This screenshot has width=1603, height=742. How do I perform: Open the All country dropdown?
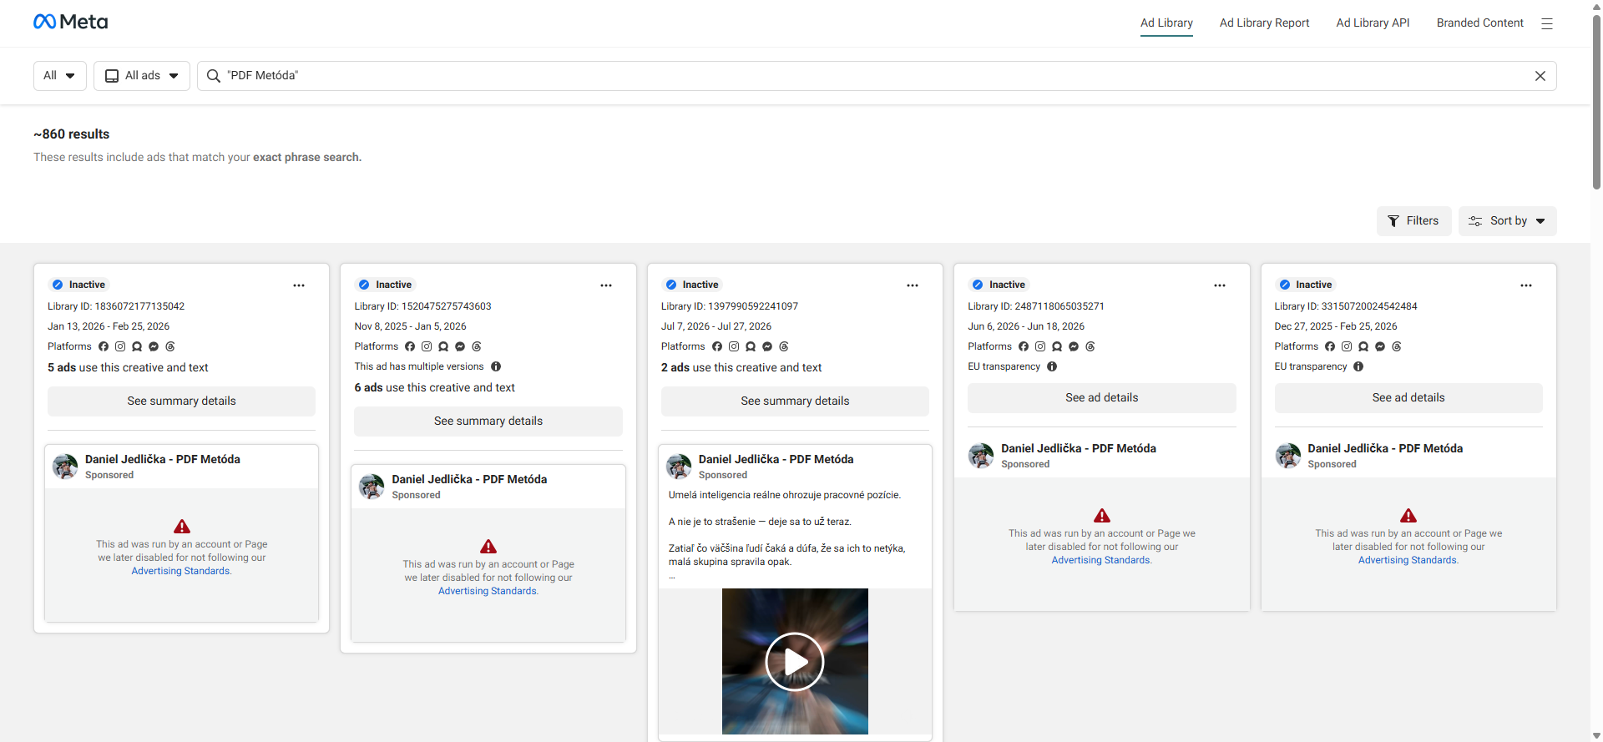pos(60,76)
